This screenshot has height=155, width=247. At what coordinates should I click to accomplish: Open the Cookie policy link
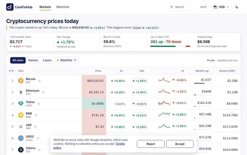pyautogui.click(x=89, y=146)
